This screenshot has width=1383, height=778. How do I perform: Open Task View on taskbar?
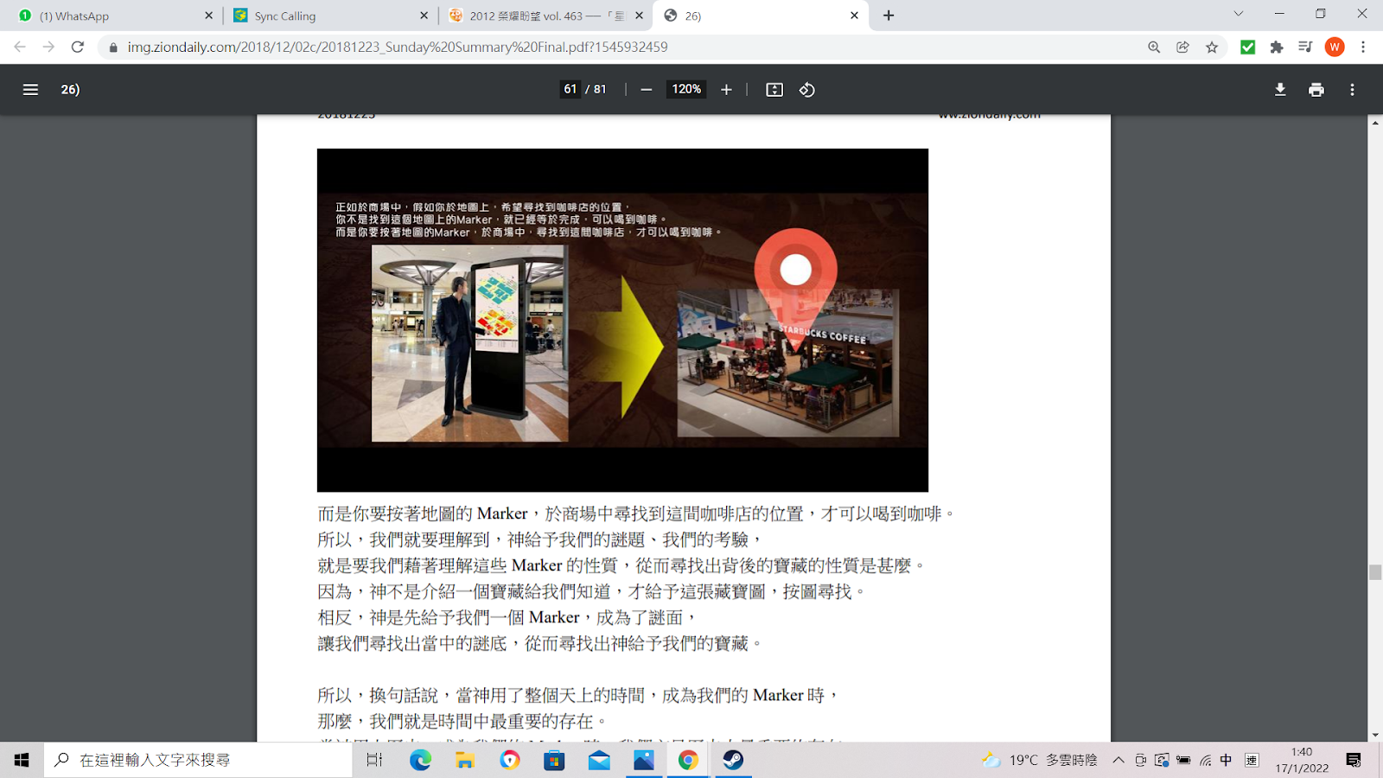pyautogui.click(x=374, y=760)
